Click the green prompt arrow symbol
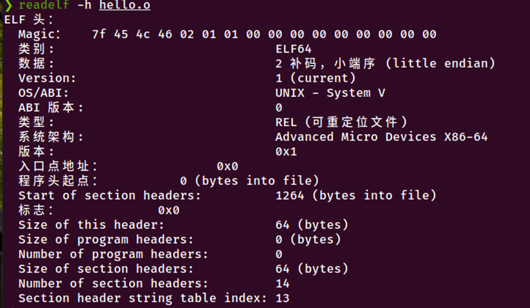 point(9,5)
